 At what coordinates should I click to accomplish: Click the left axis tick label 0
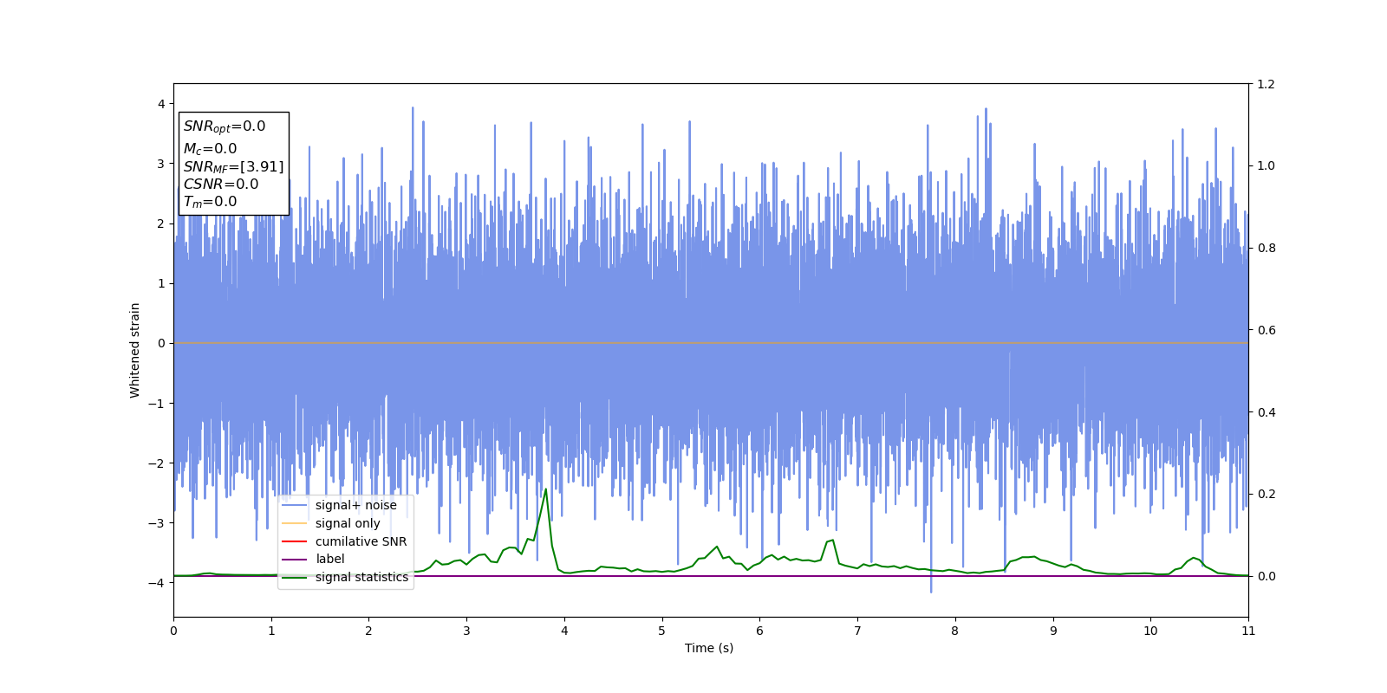161,343
